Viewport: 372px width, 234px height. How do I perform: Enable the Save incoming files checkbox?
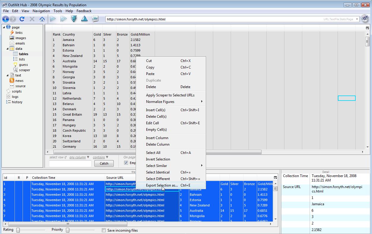(104, 230)
